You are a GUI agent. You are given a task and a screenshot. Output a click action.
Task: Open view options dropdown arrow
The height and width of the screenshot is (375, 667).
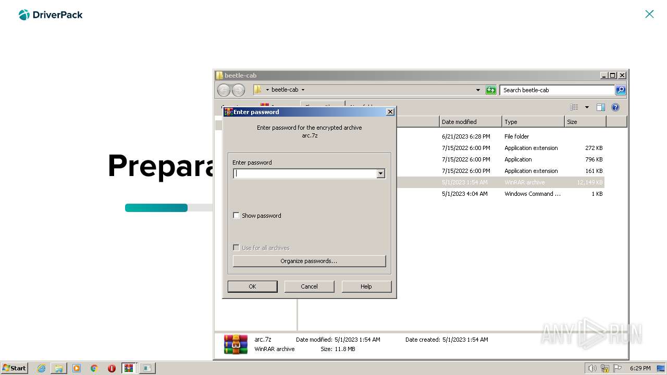click(x=587, y=107)
